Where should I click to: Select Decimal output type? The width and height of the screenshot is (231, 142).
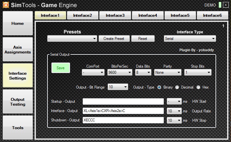(x=177, y=87)
